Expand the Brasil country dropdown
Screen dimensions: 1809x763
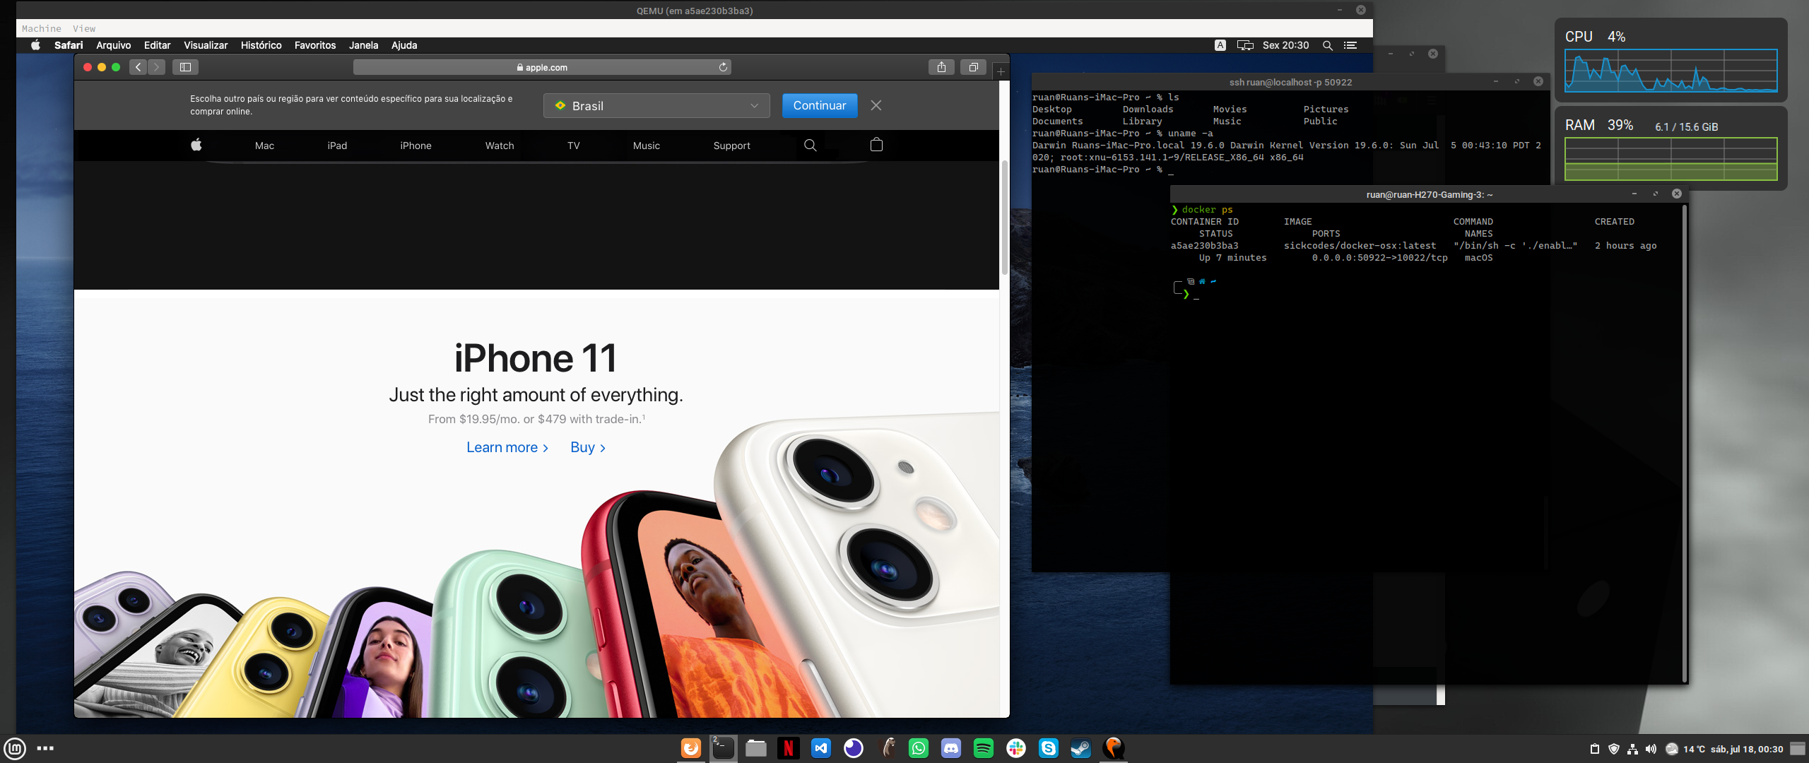(x=656, y=106)
